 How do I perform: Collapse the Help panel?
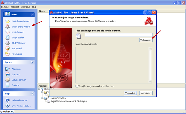pos(32,94)
